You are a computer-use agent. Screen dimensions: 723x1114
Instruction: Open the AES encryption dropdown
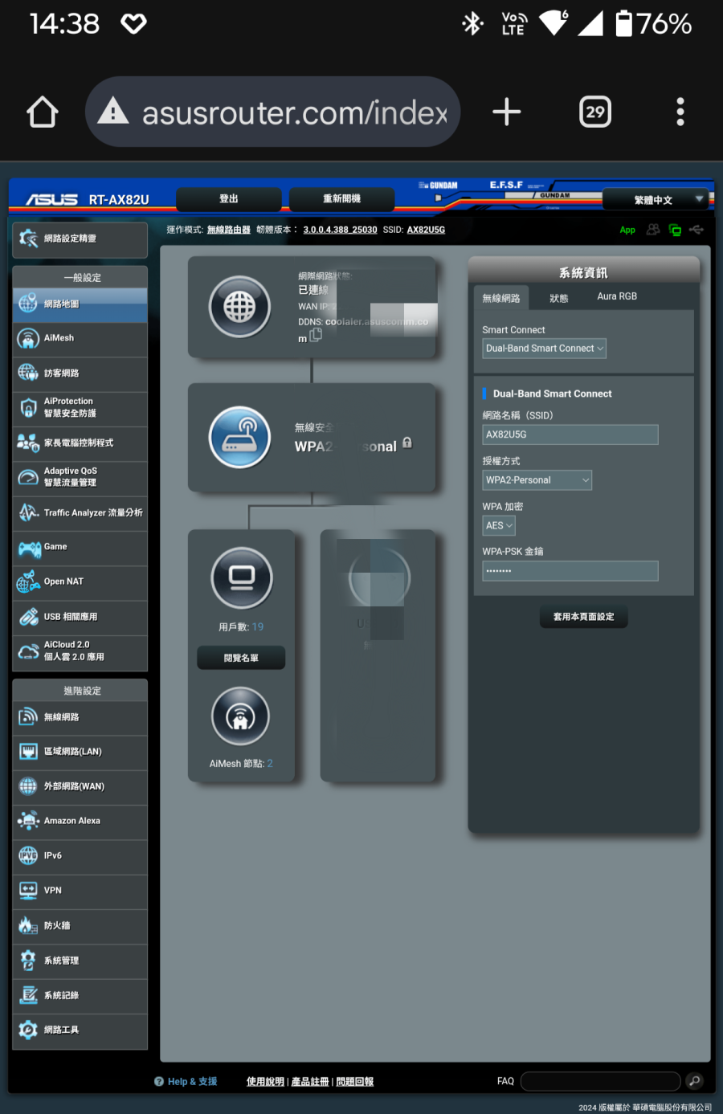498,526
